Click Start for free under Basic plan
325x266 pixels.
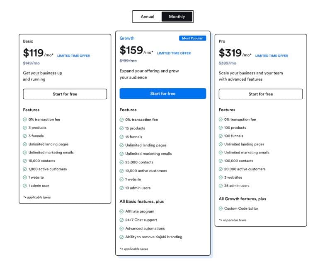(x=65, y=94)
